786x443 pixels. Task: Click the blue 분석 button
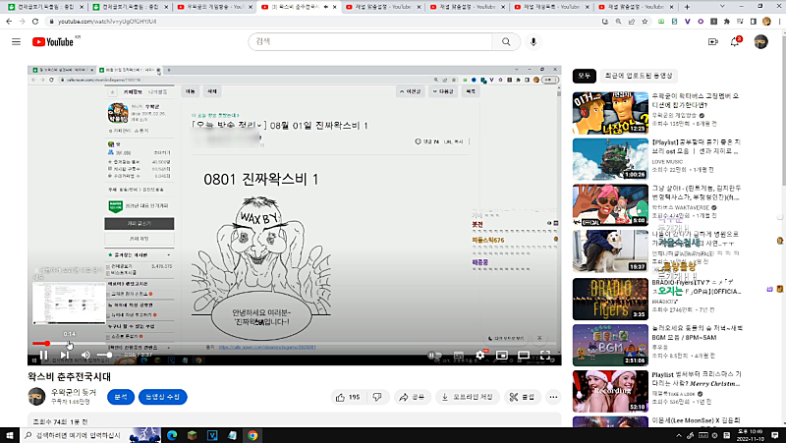tap(121, 397)
